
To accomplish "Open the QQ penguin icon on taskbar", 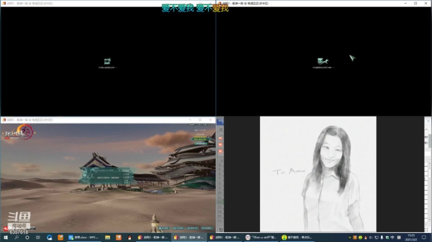I will pos(130,237).
